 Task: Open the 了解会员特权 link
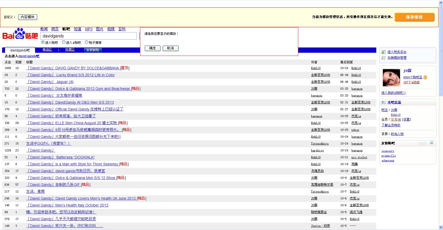[391, 125]
